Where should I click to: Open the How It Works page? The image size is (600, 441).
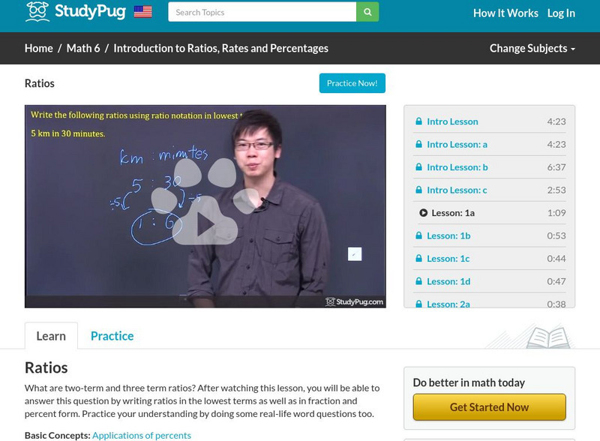click(505, 13)
